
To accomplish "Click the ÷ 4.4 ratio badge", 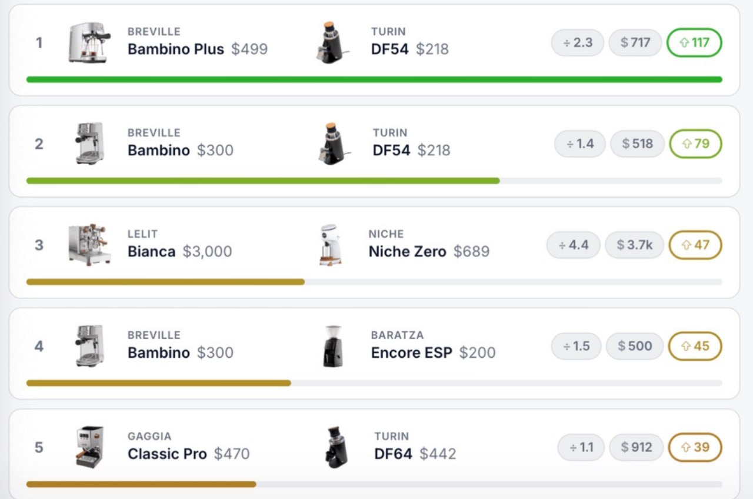I will 574,245.
